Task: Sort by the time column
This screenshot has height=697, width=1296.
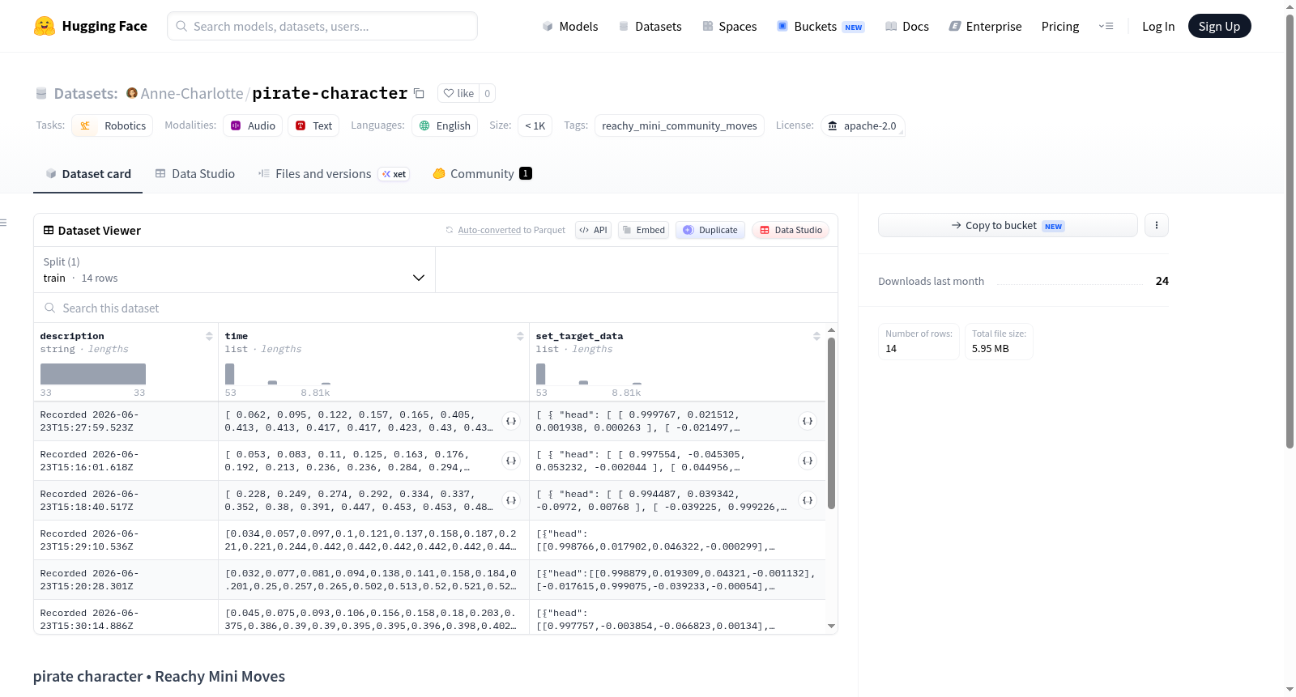Action: (520, 336)
